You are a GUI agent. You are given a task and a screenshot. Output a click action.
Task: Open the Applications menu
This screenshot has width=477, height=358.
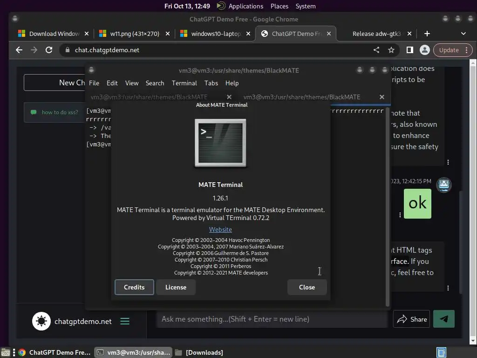(246, 6)
